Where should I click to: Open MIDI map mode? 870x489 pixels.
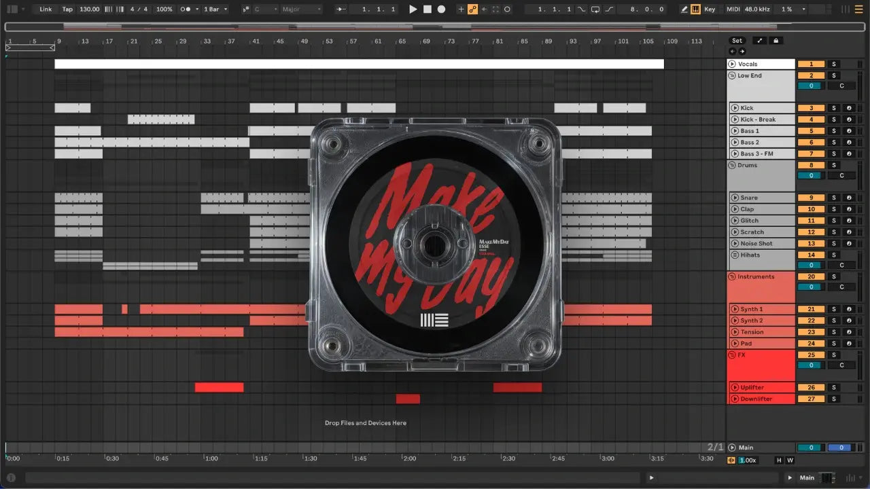point(733,10)
